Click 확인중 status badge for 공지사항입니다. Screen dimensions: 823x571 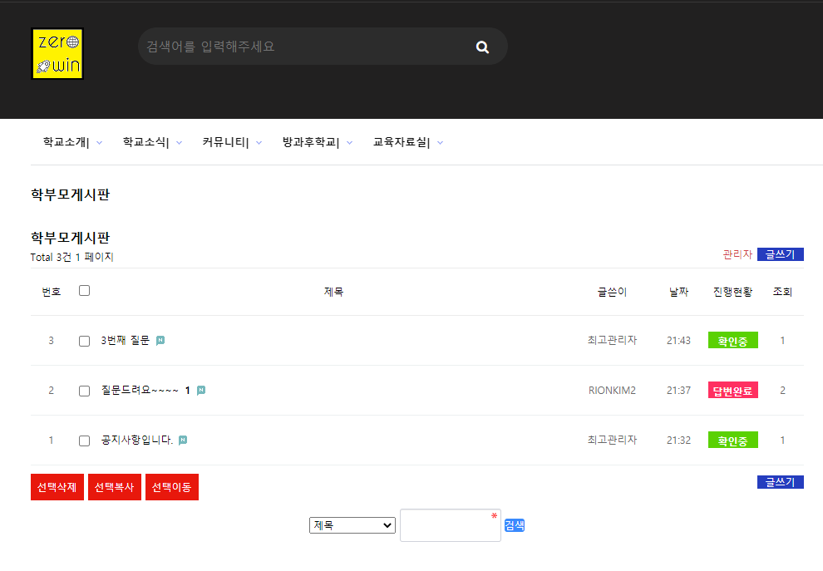pos(732,441)
